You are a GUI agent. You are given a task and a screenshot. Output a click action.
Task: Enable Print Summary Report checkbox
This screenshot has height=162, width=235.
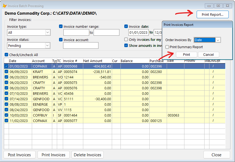(167, 47)
